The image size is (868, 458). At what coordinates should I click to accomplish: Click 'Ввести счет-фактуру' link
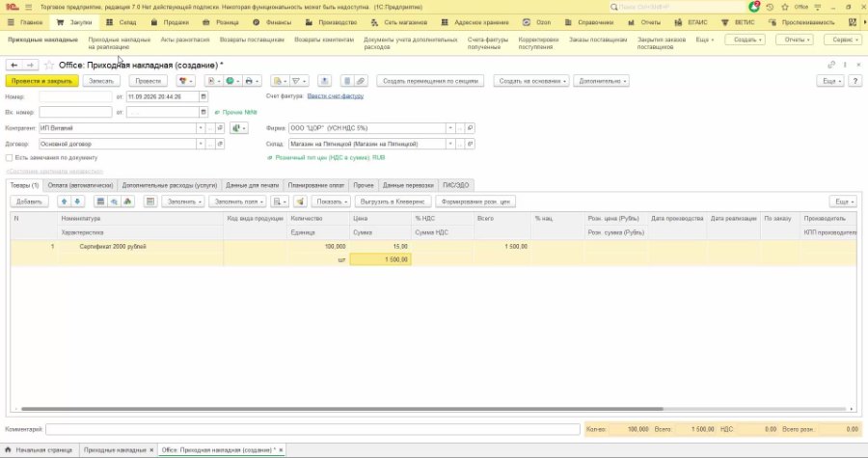tap(336, 96)
